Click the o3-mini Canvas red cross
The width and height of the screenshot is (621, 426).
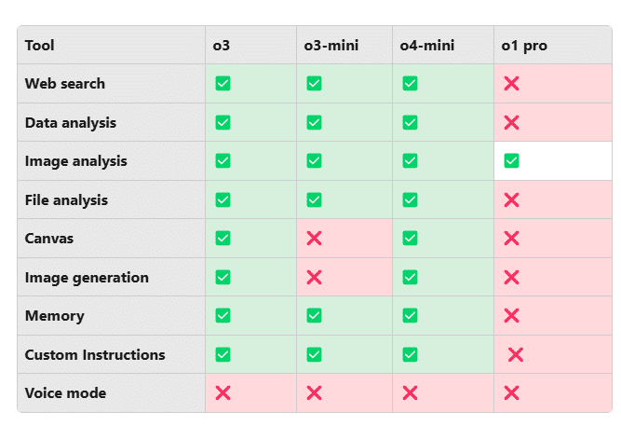point(314,239)
